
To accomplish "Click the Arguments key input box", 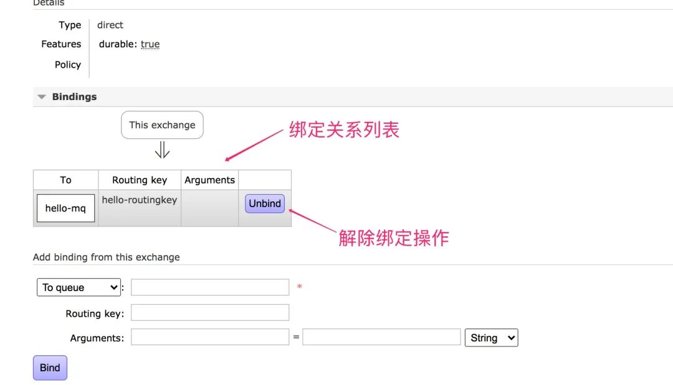I will coord(210,337).
